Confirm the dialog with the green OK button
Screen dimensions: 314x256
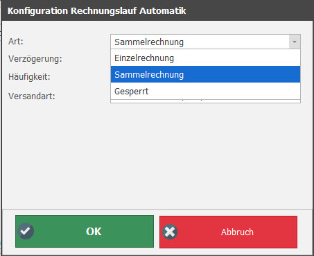85,232
